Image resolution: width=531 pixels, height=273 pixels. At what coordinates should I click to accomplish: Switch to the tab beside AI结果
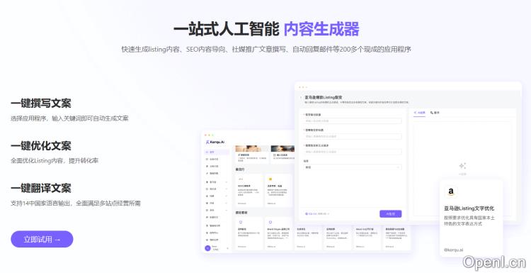435,113
